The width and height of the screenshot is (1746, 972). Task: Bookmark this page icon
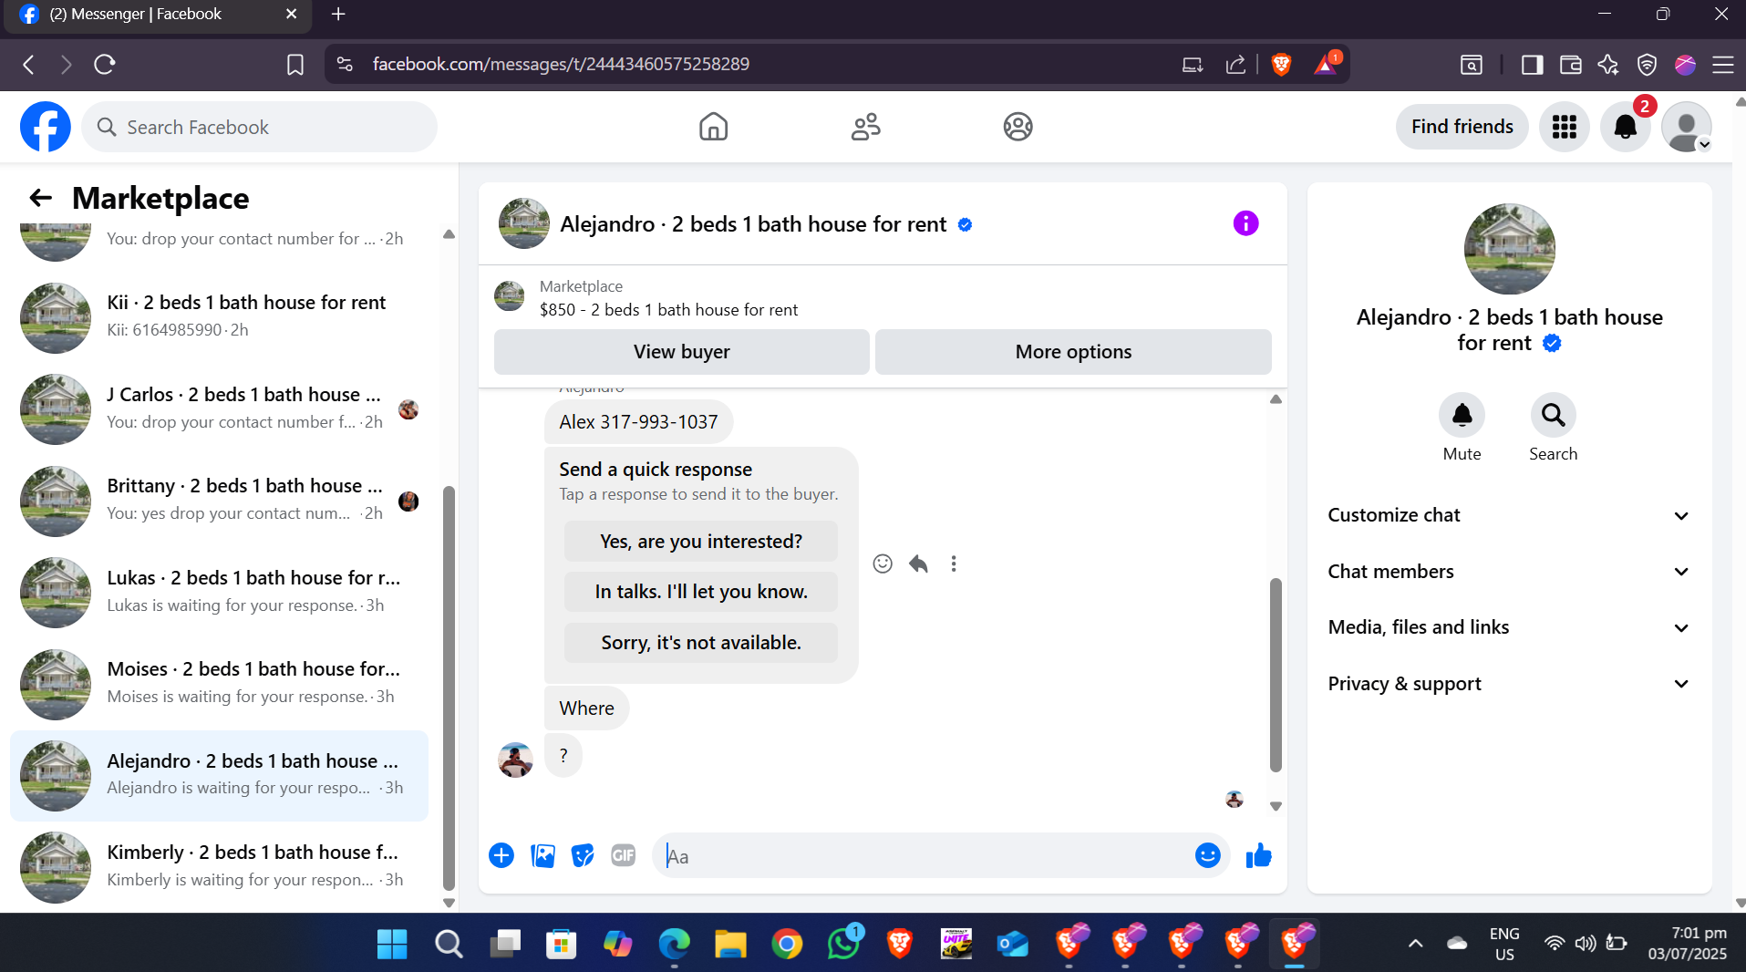(x=295, y=65)
